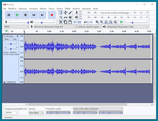Open the Frequenza progetto 48000 dropdown
The image size is (158, 121).
(11, 113)
